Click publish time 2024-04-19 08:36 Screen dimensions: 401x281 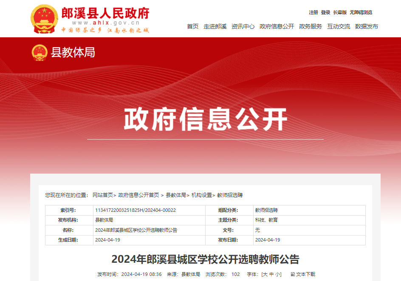tap(141, 274)
